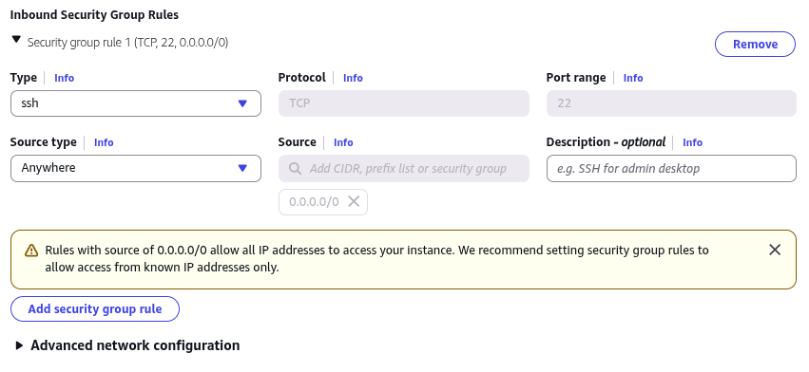Click the search magnifier icon in Source field
The height and width of the screenshot is (372, 809).
295,169
